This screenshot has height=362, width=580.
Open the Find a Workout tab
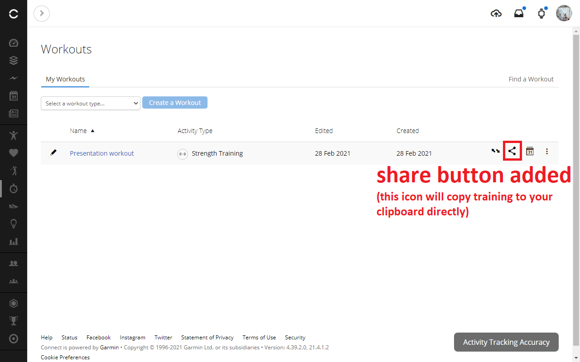tap(531, 79)
